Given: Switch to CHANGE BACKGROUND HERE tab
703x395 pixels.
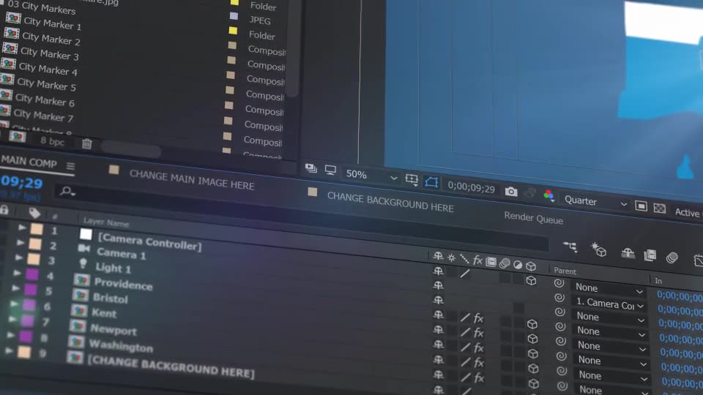Looking at the screenshot, I should [x=390, y=203].
